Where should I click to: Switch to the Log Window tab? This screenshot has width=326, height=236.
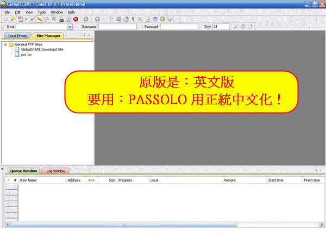(x=56, y=171)
